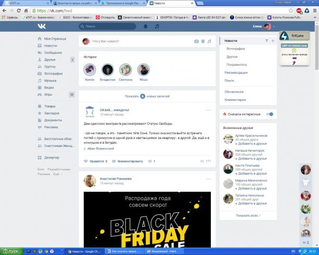The height and width of the screenshot is (255, 319).
Task: Select the Обновления tab
Action: 234,92
